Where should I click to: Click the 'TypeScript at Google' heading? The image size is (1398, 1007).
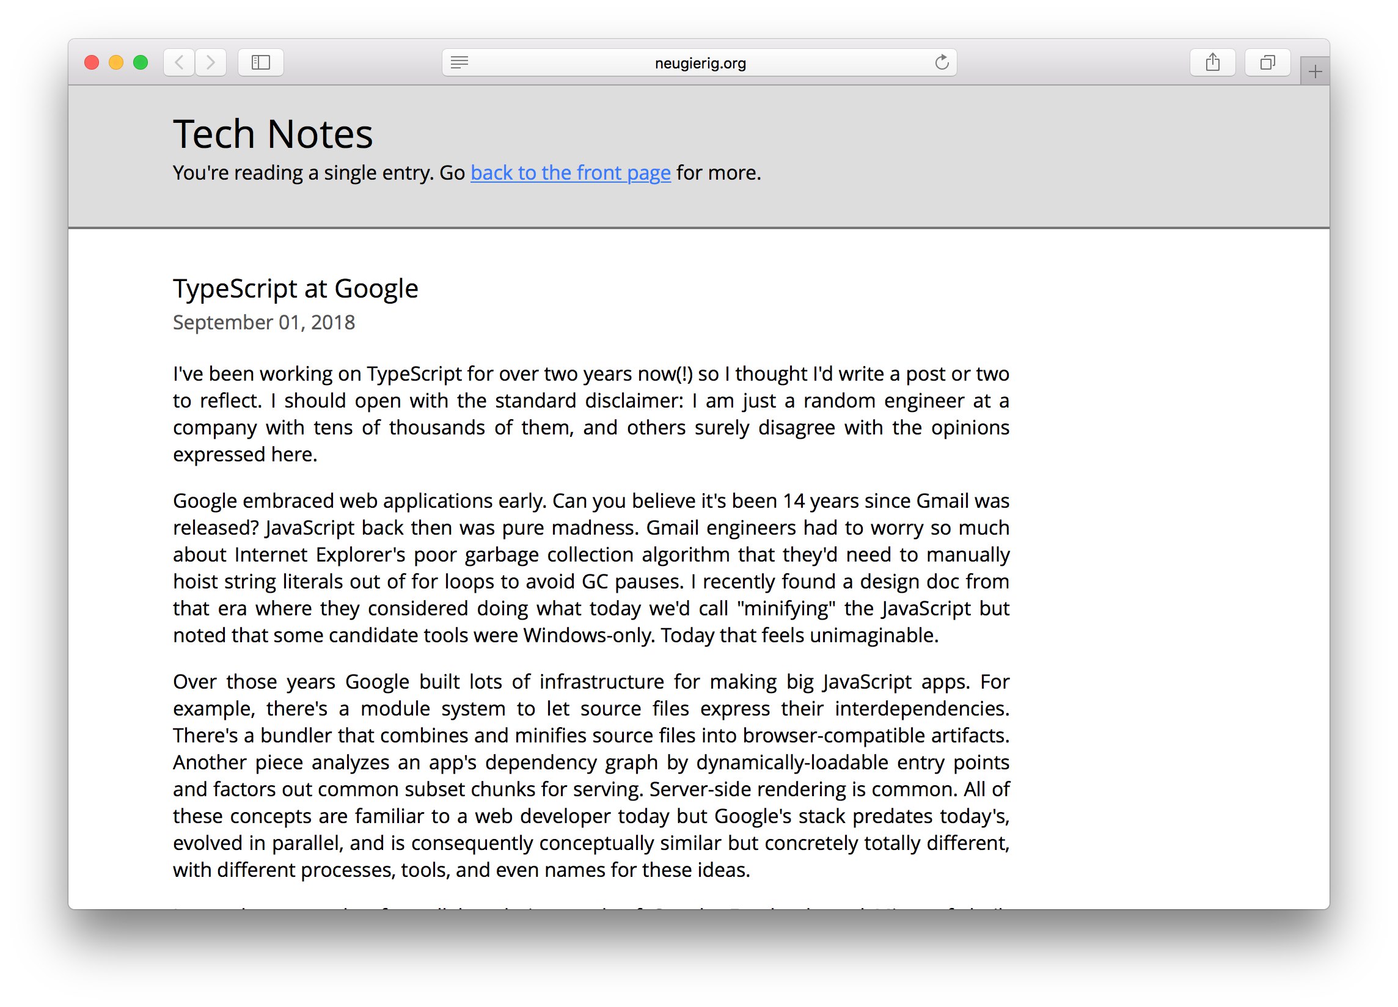coord(295,288)
